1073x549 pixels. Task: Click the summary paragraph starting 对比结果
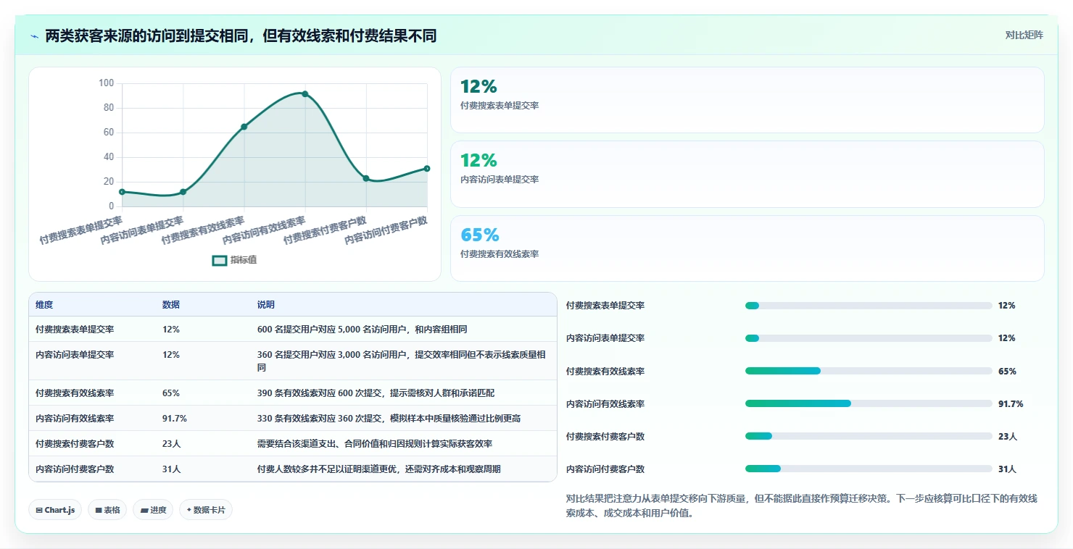coord(802,506)
